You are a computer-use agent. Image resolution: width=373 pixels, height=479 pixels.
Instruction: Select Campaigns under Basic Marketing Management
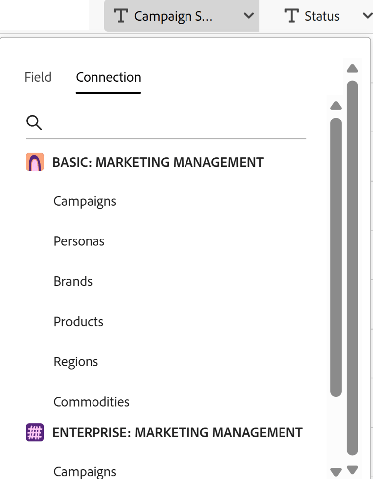pos(85,201)
